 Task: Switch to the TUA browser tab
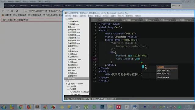click(165, 5)
